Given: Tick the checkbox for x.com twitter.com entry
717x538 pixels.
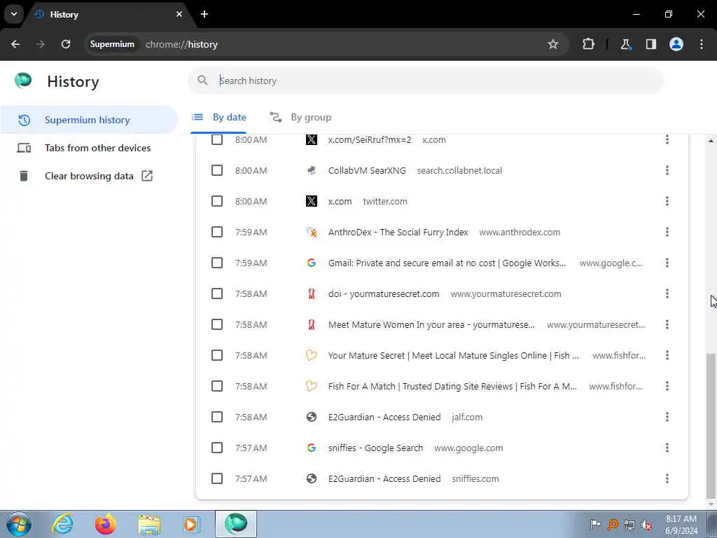Looking at the screenshot, I should (x=217, y=201).
